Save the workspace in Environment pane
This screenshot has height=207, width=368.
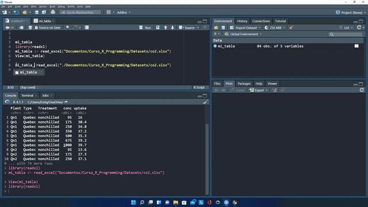coord(223,28)
